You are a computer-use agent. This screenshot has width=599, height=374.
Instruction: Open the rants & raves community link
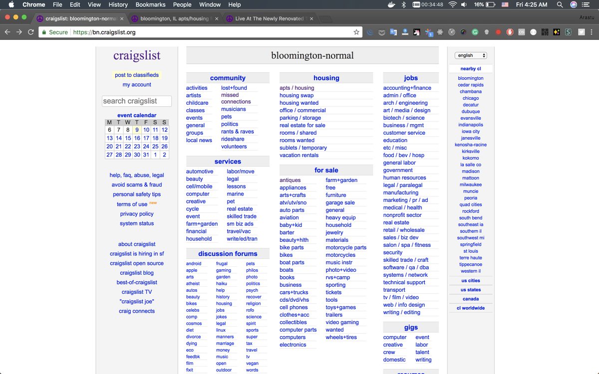[x=238, y=132]
